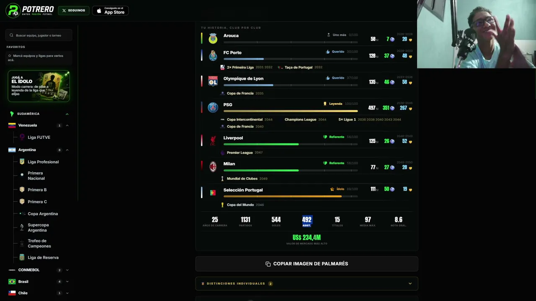536x301 pixels.
Task: Click the Liverpool club crest
Action: [x=213, y=140]
